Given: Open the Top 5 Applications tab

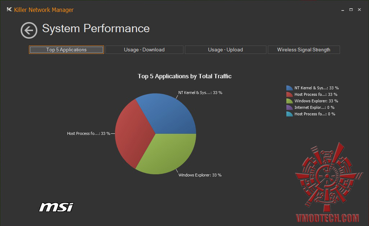Looking at the screenshot, I should coord(66,50).
